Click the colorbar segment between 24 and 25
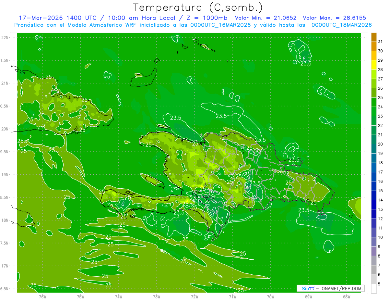 pos(374,102)
